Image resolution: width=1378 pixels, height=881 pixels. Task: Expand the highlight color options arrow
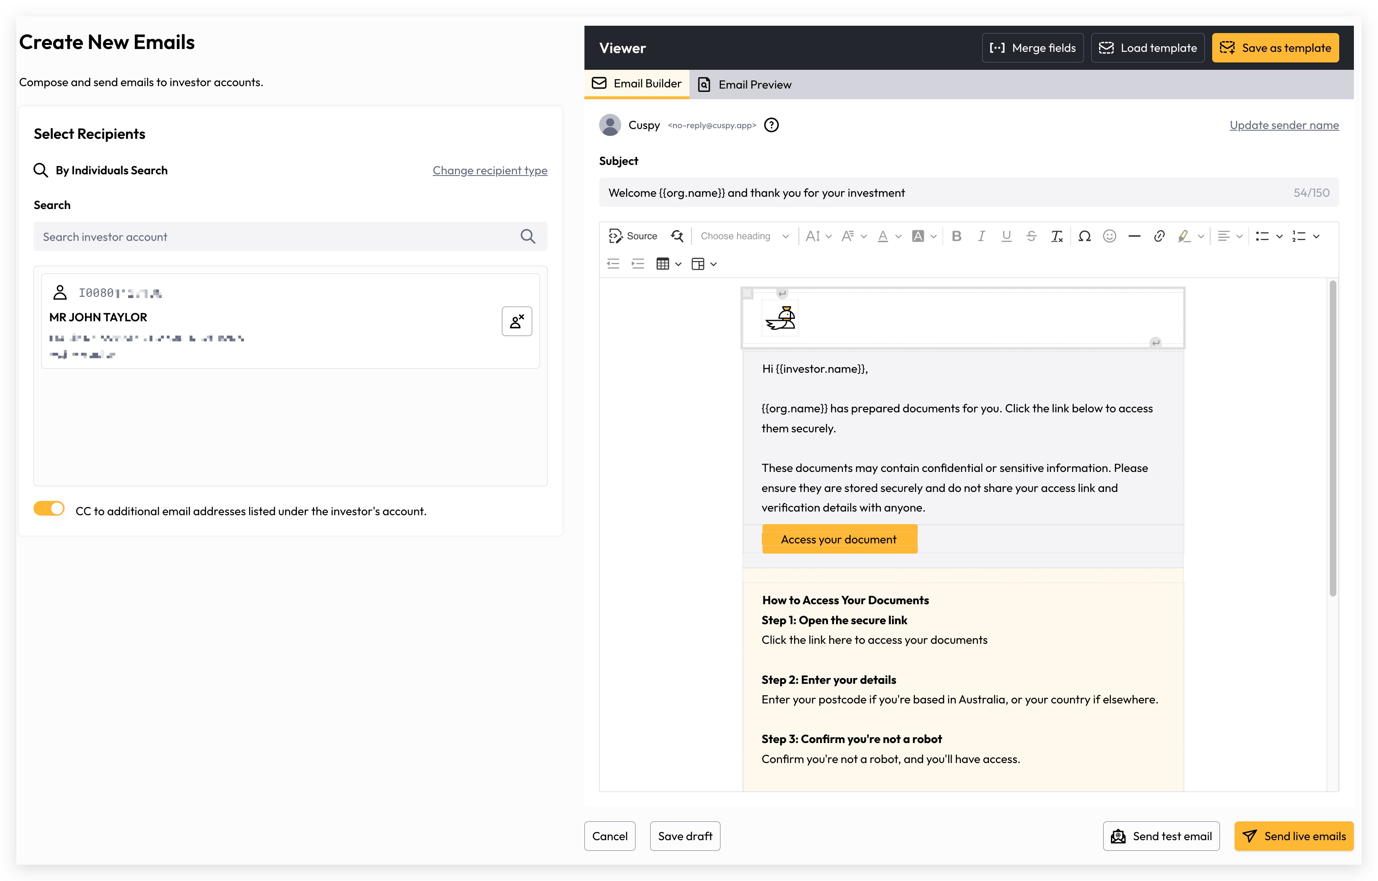click(x=1201, y=236)
